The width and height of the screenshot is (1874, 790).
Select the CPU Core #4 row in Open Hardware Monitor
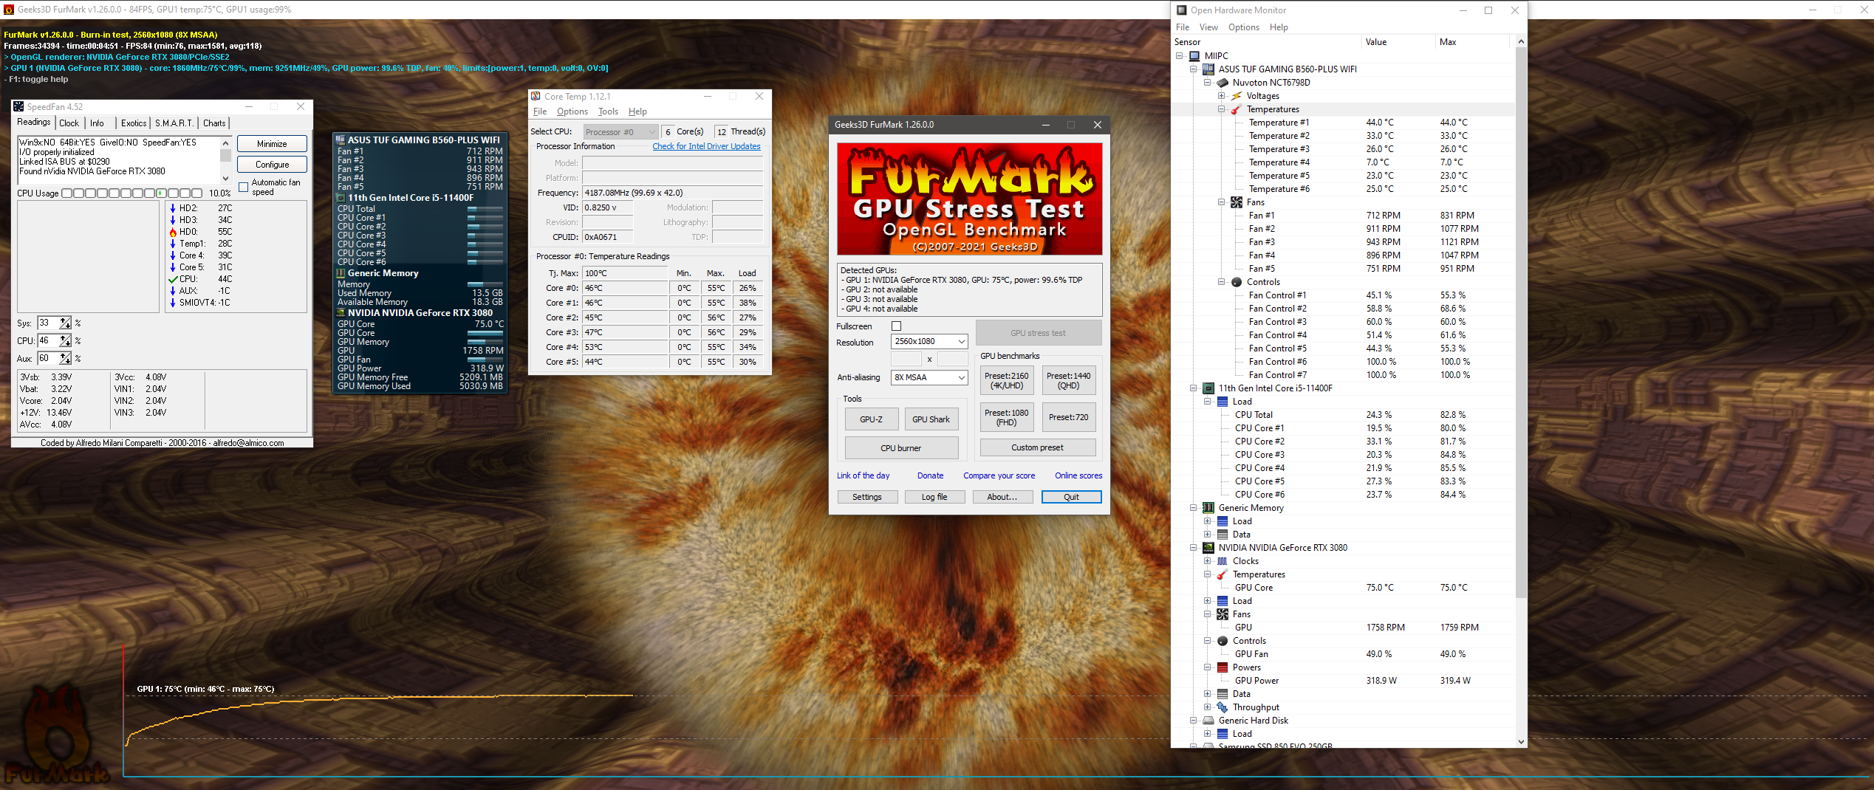(1344, 468)
